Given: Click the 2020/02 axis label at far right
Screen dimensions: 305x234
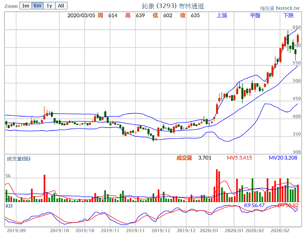Looking at the screenshot, I should pos(280,231).
